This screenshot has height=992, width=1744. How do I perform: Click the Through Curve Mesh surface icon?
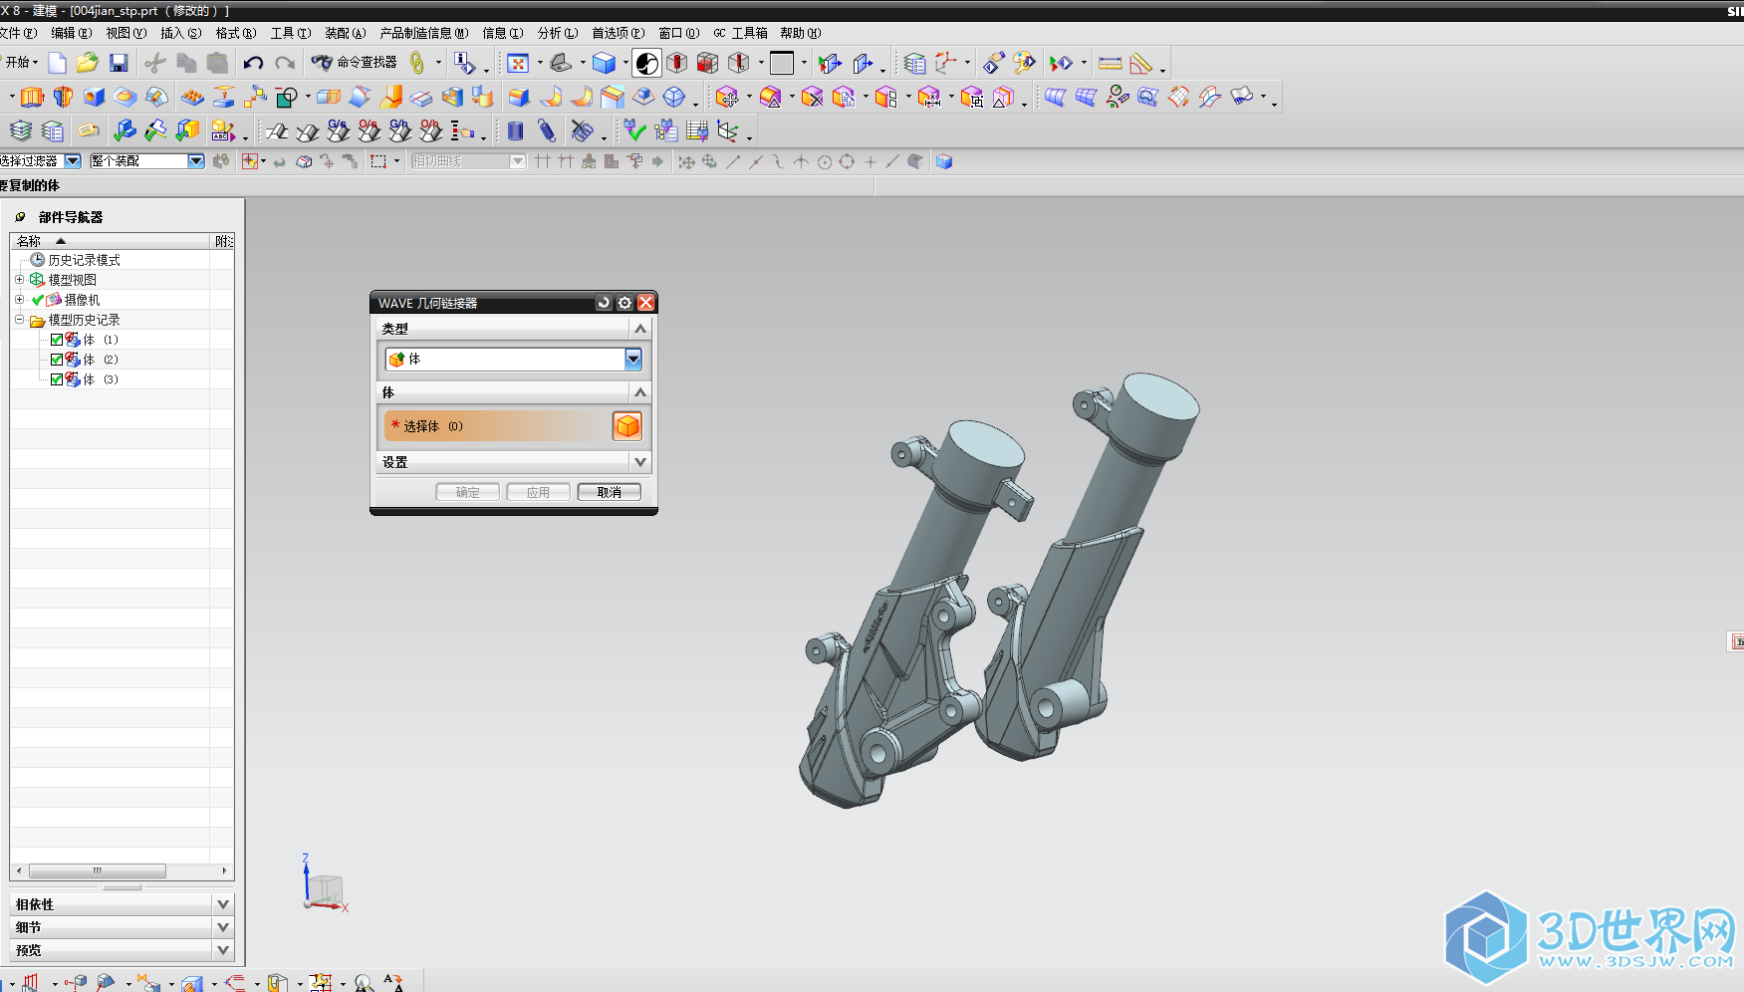[1086, 97]
